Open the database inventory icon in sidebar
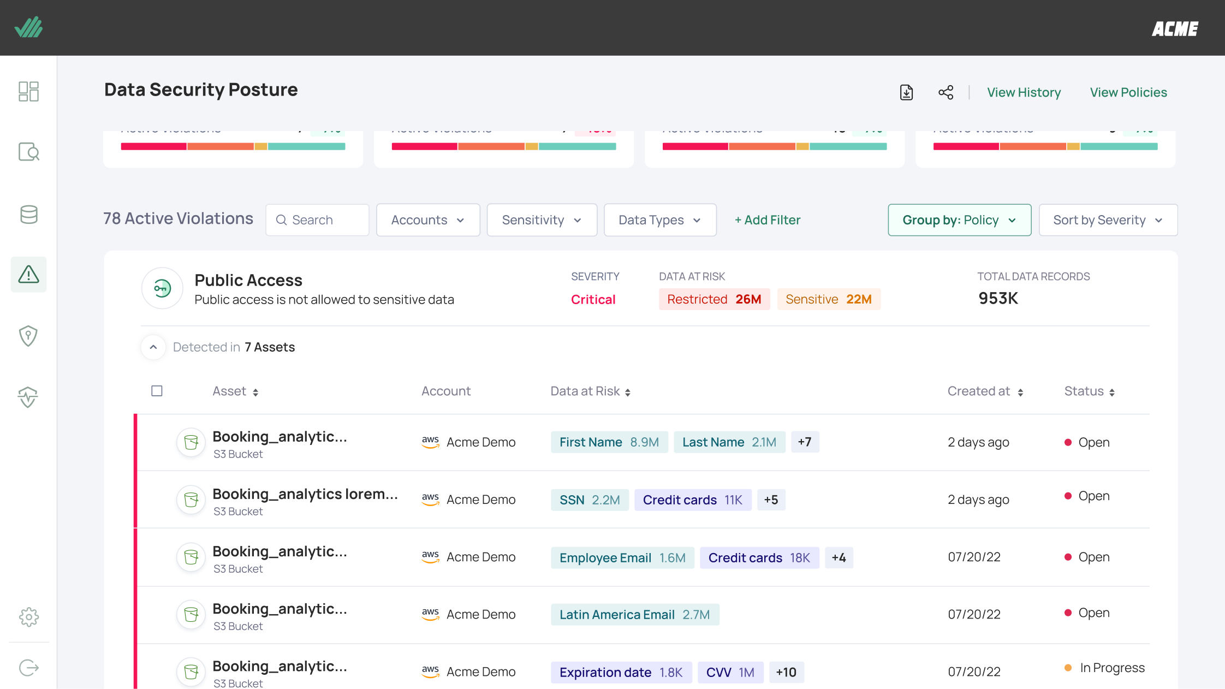Screen dimensions: 1225x689 tap(28, 215)
